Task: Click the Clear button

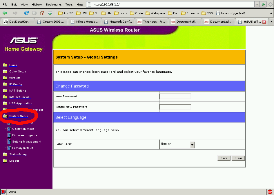Action: coord(238,158)
